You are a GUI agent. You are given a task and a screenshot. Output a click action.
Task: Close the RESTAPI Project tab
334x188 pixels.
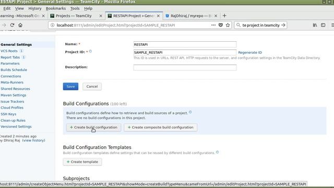click(158, 16)
